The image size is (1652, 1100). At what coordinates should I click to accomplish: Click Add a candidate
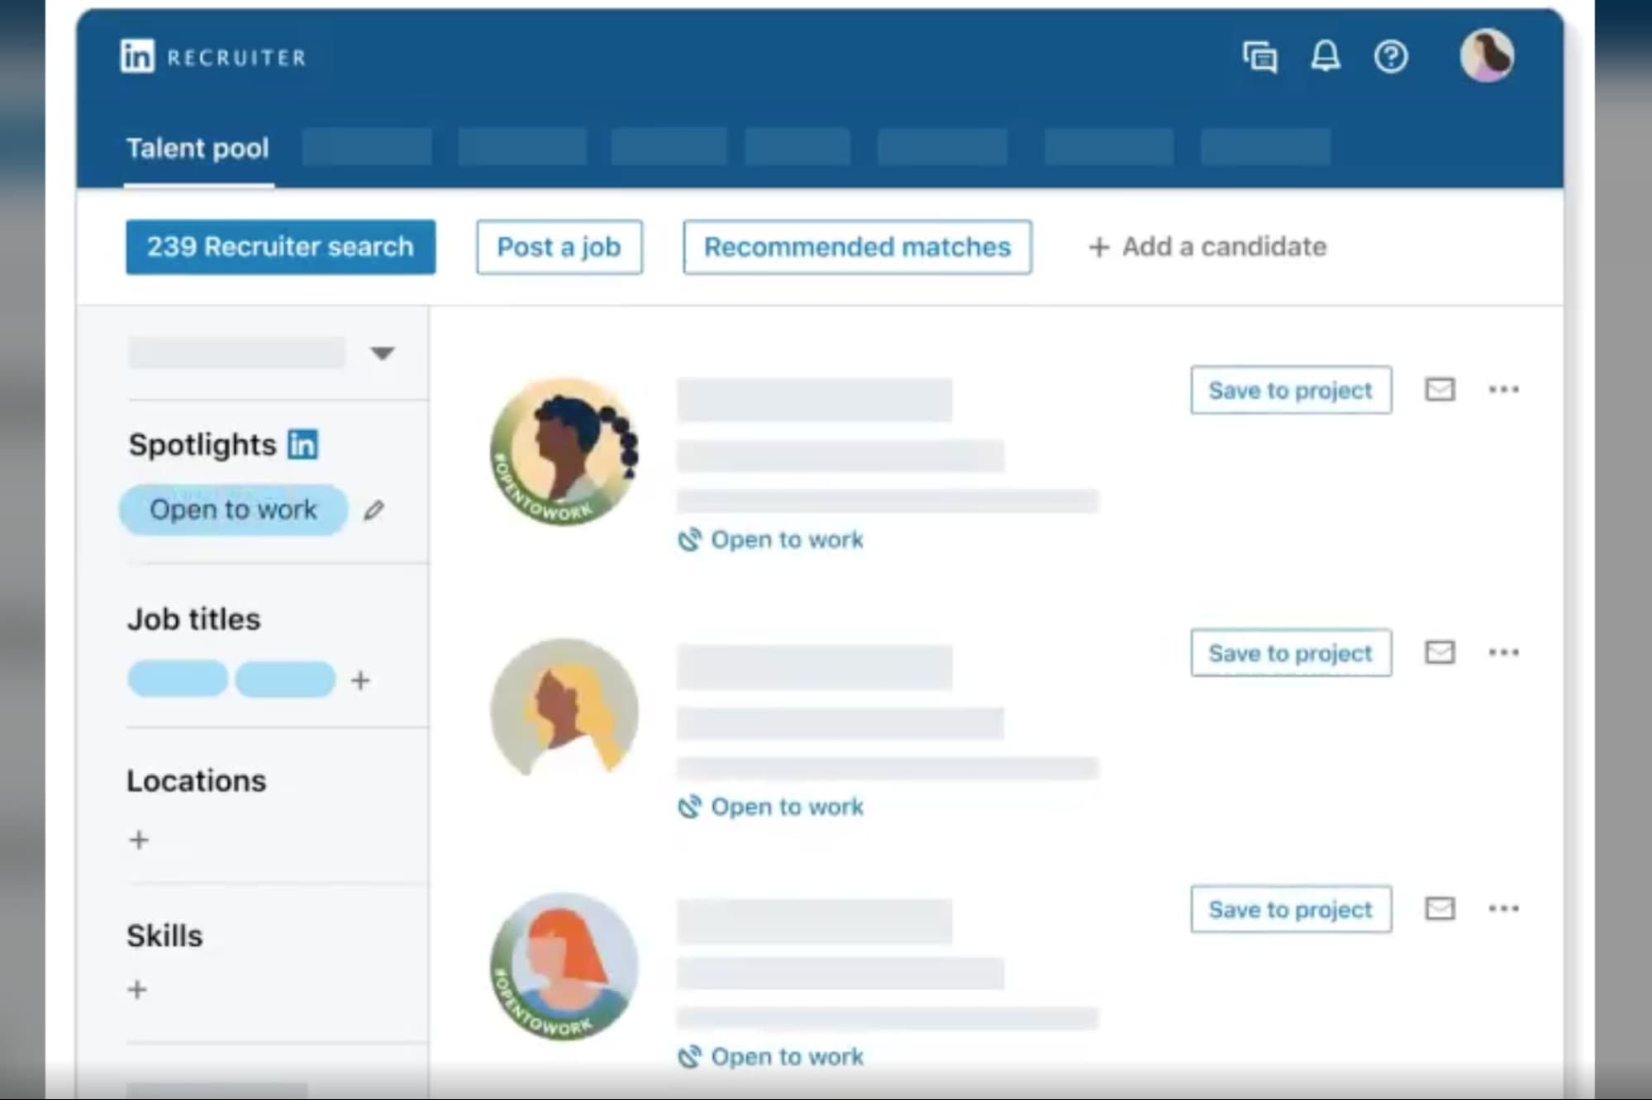tap(1207, 246)
